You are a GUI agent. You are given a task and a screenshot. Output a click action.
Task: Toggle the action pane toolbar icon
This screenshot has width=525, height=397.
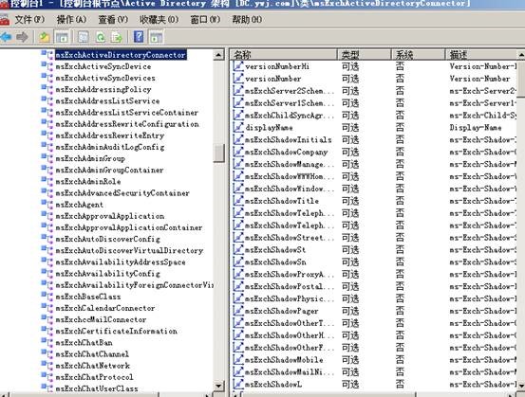point(156,37)
